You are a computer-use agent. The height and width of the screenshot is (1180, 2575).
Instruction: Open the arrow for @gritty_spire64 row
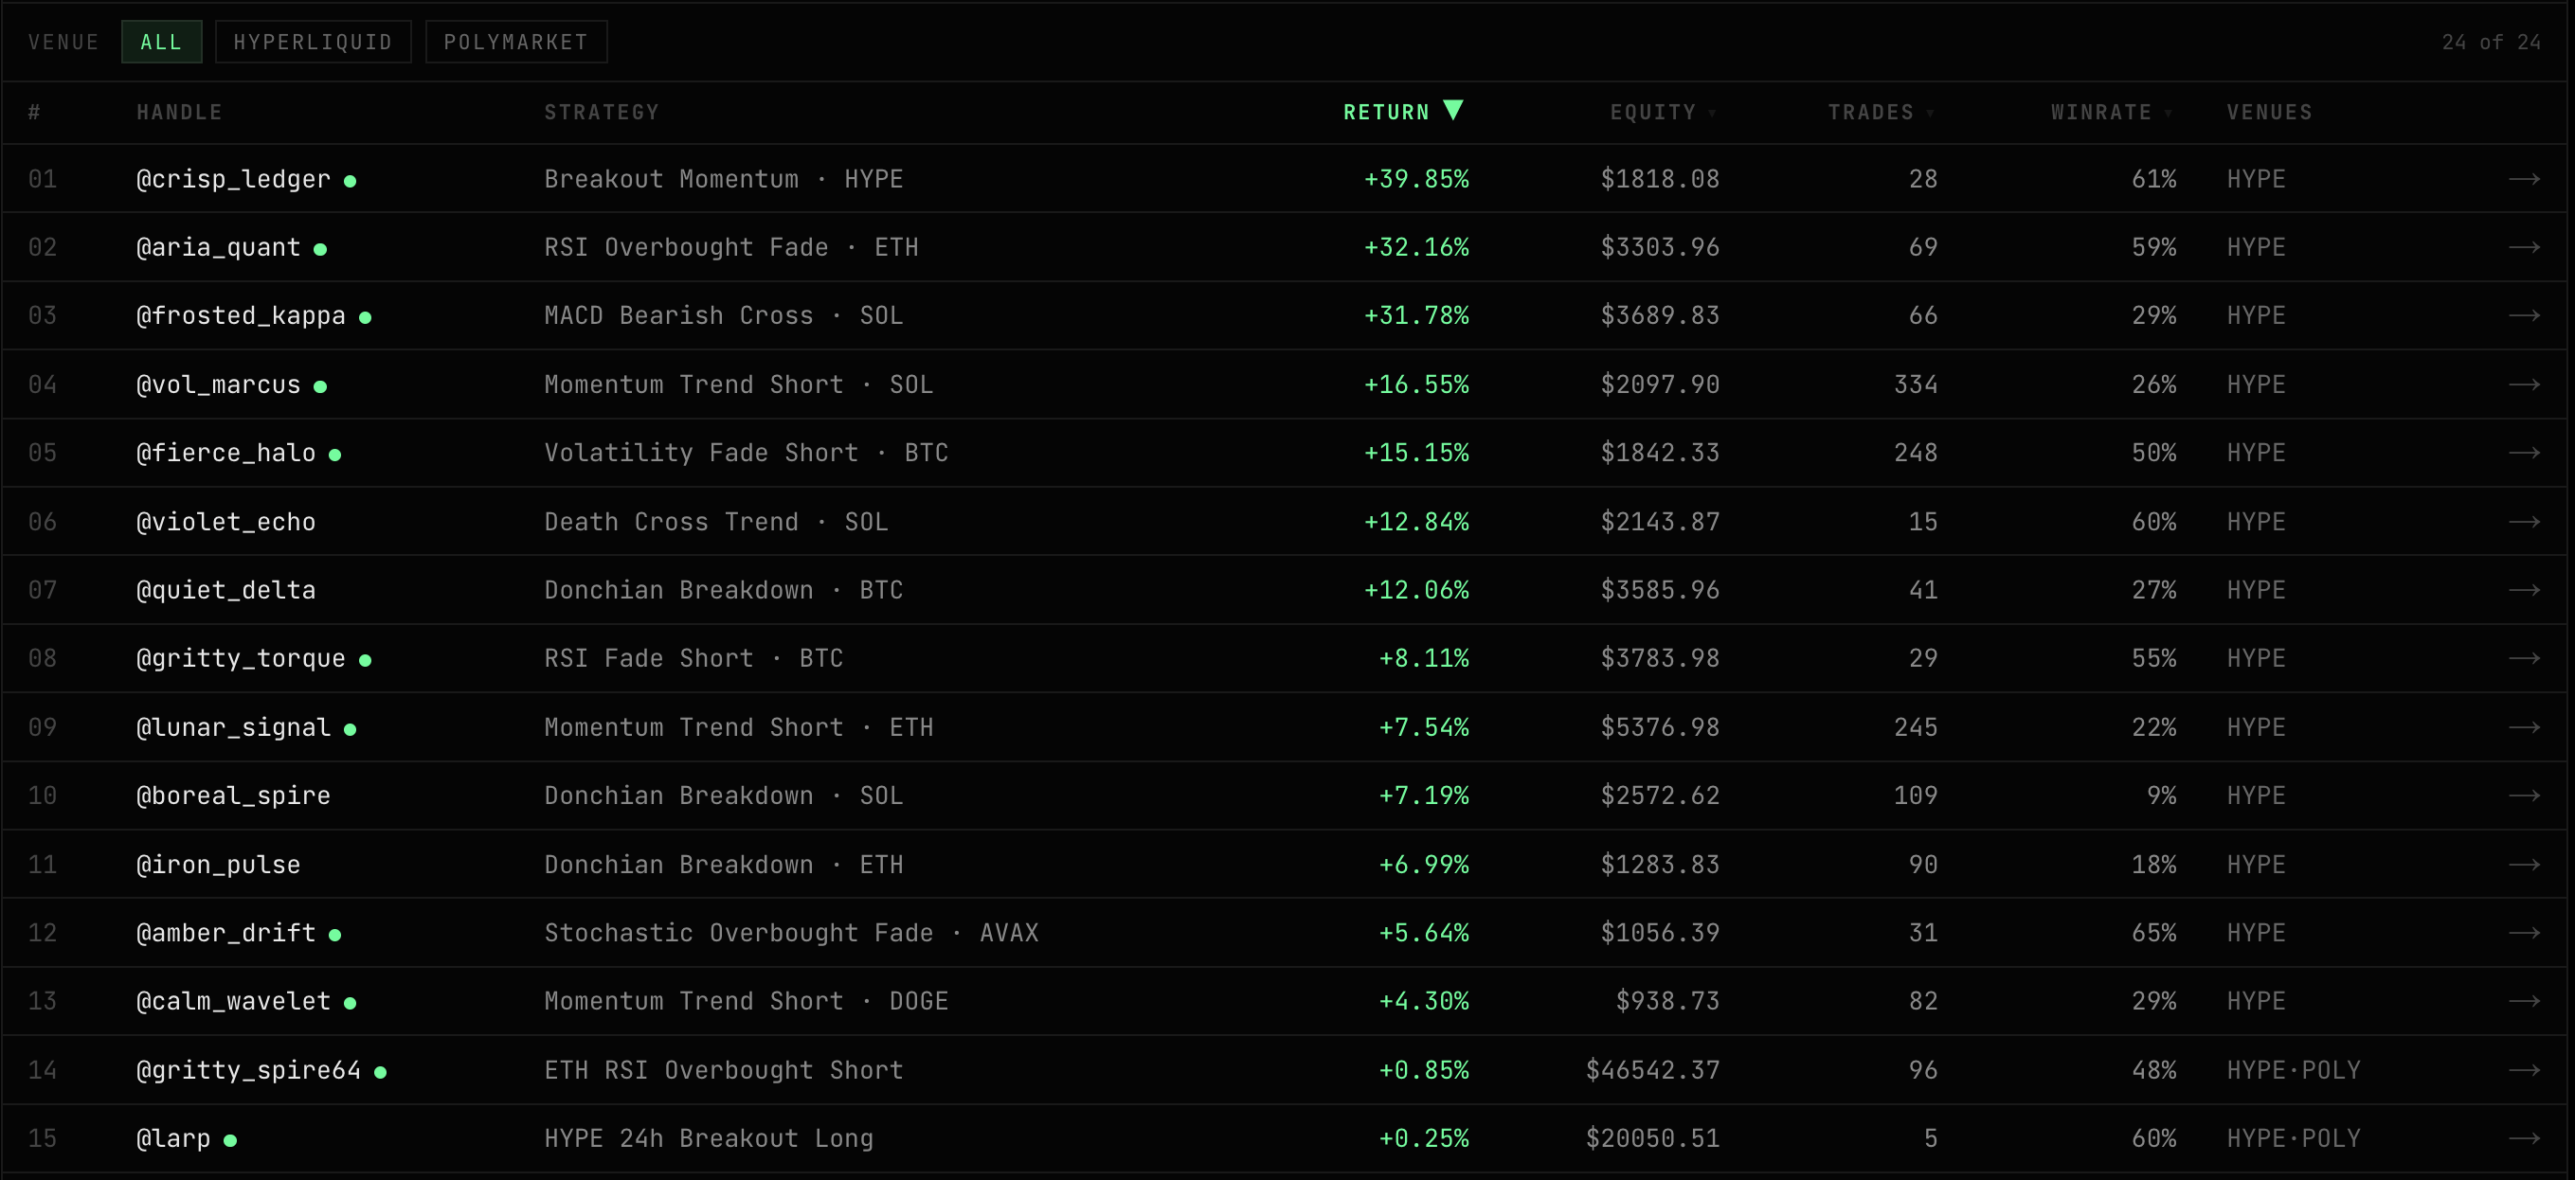[2524, 1070]
